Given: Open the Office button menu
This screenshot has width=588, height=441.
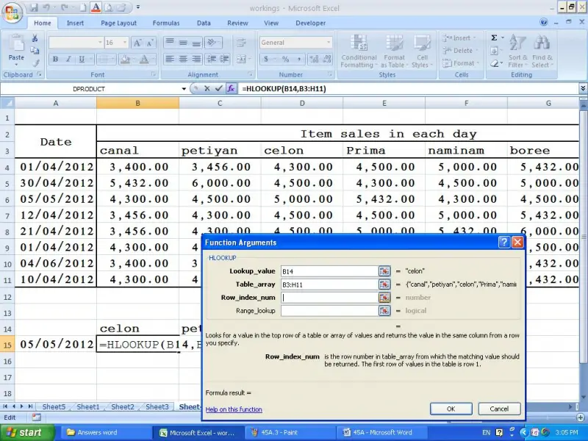Looking at the screenshot, I should tap(12, 12).
